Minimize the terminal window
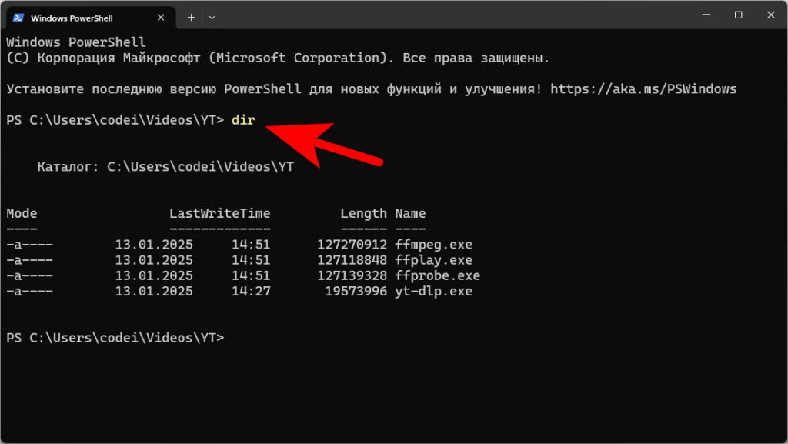This screenshot has height=444, width=788. pos(703,15)
